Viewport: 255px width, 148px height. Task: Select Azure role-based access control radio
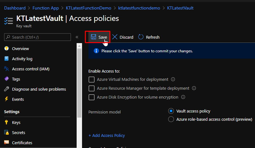pyautogui.click(x=171, y=119)
